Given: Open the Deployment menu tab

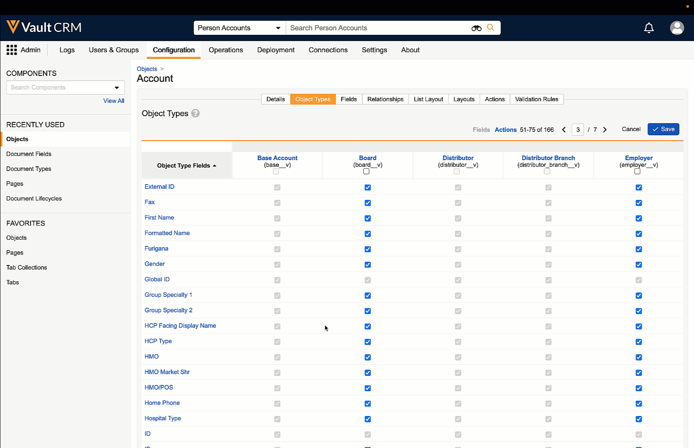Looking at the screenshot, I should tap(276, 50).
